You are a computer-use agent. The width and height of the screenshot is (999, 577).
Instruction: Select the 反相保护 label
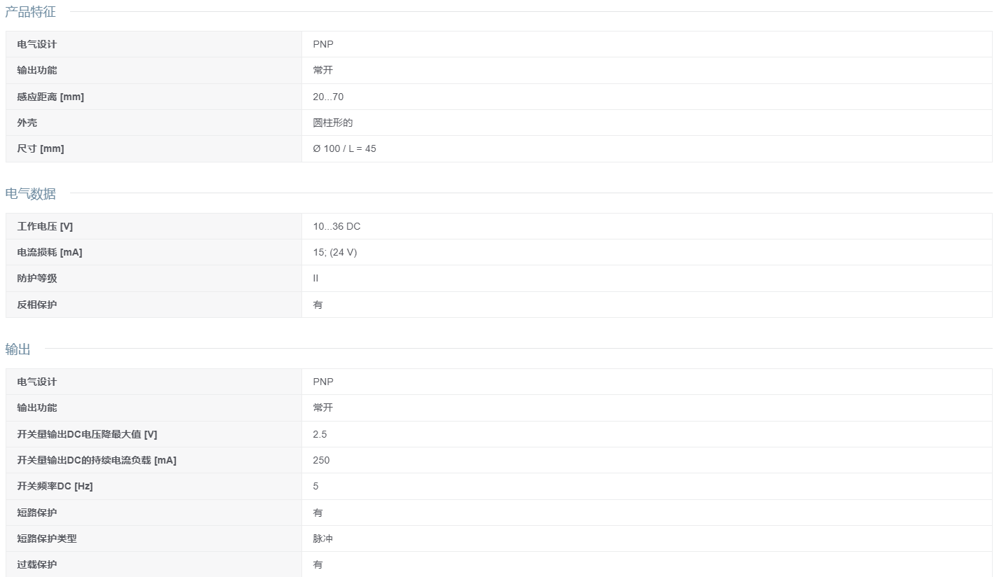(37, 305)
